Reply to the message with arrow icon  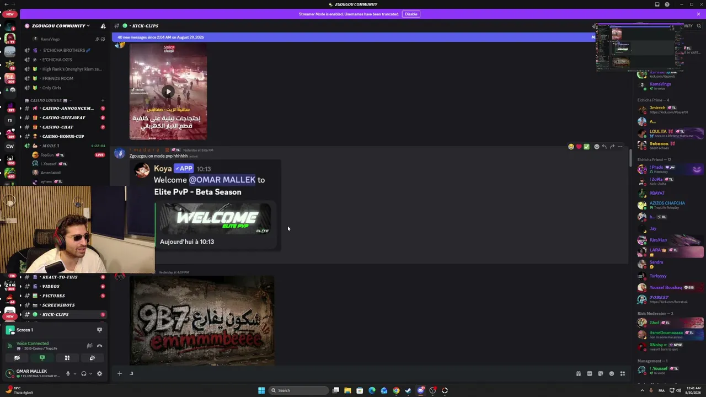point(604,147)
